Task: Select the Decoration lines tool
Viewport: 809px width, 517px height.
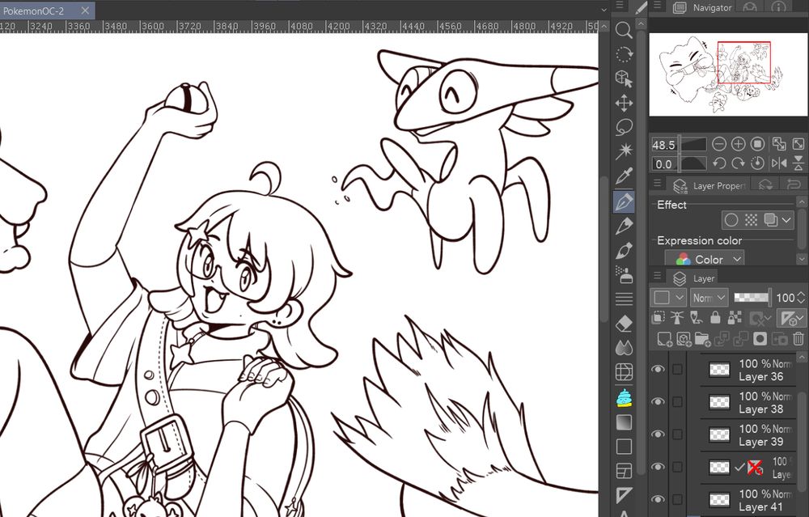Action: (624, 299)
